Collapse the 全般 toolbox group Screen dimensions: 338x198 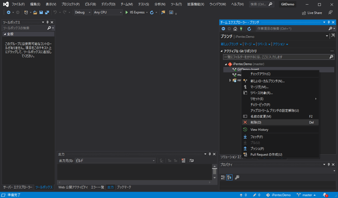(x=5, y=34)
